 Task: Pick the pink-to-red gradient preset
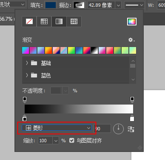click(x=110, y=50)
